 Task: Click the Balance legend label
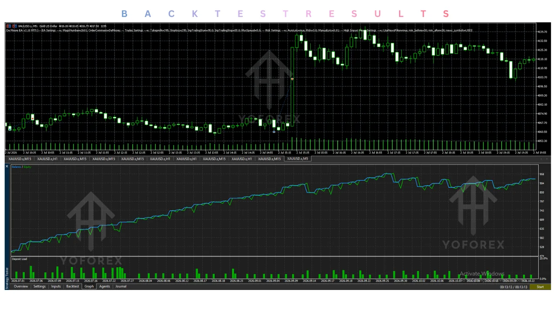click(x=17, y=167)
